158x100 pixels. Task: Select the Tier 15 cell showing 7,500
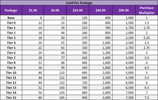click(124, 97)
